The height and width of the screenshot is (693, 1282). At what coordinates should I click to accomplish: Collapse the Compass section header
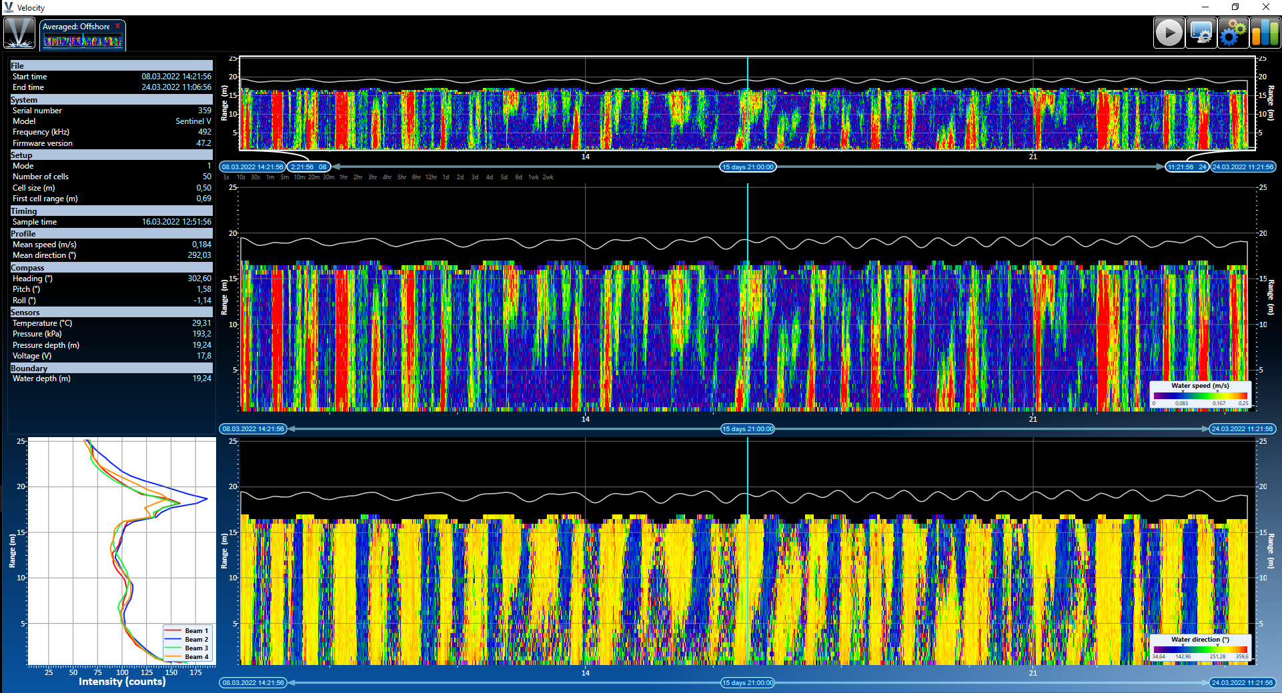tap(111, 267)
